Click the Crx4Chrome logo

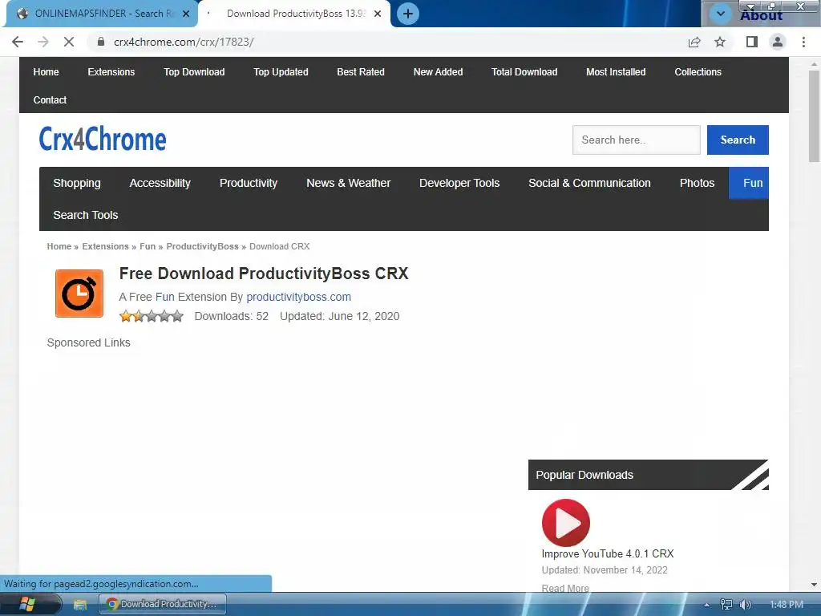coord(103,139)
